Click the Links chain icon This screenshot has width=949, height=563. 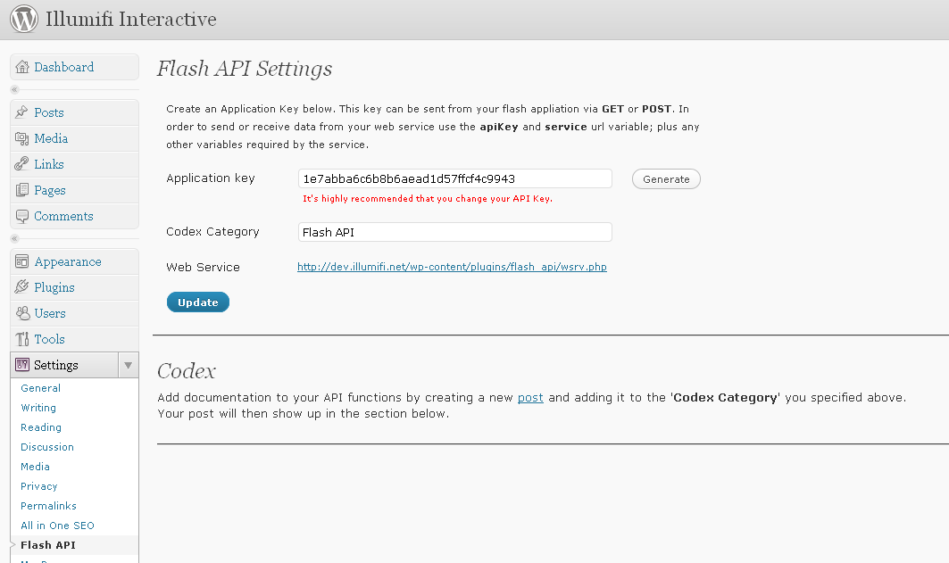point(21,164)
